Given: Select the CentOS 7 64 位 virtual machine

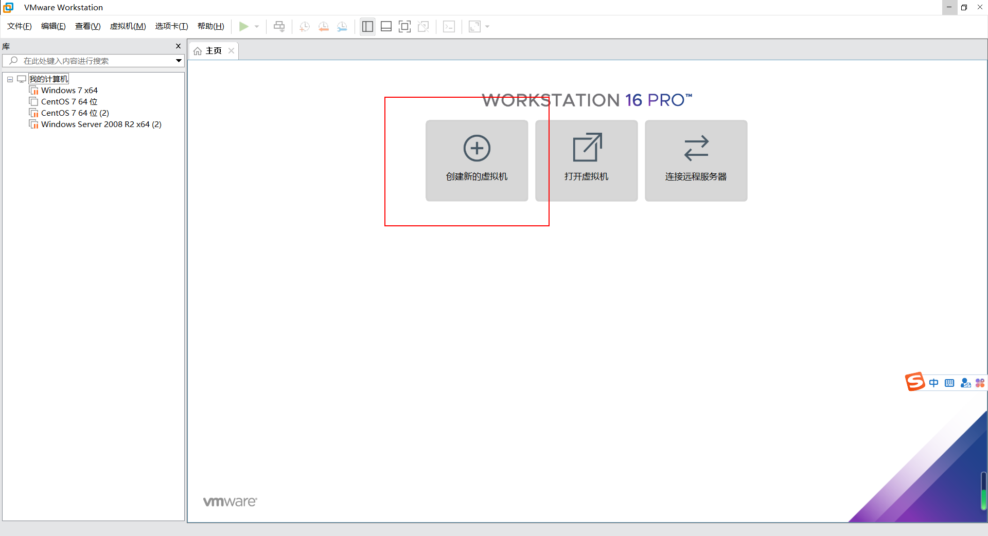Looking at the screenshot, I should pos(69,102).
